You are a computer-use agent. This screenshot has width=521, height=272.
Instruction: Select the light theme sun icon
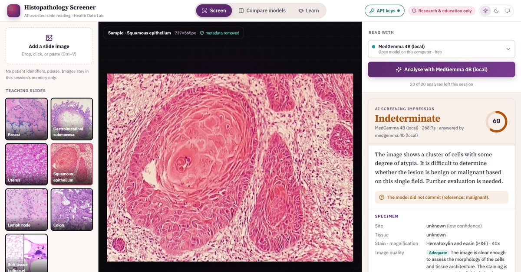[x=485, y=11]
